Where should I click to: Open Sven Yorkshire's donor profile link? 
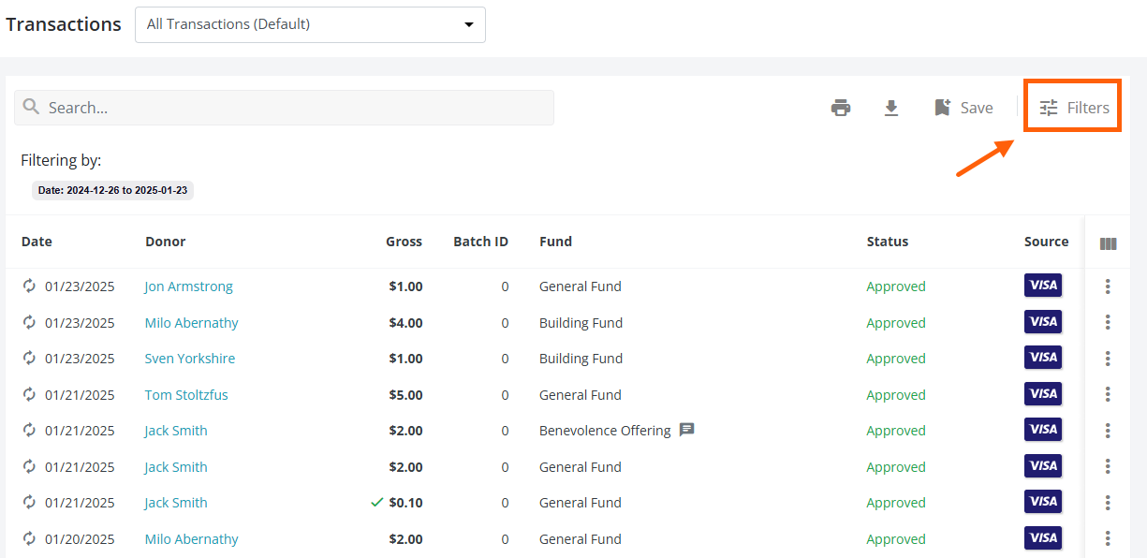pyautogui.click(x=189, y=358)
